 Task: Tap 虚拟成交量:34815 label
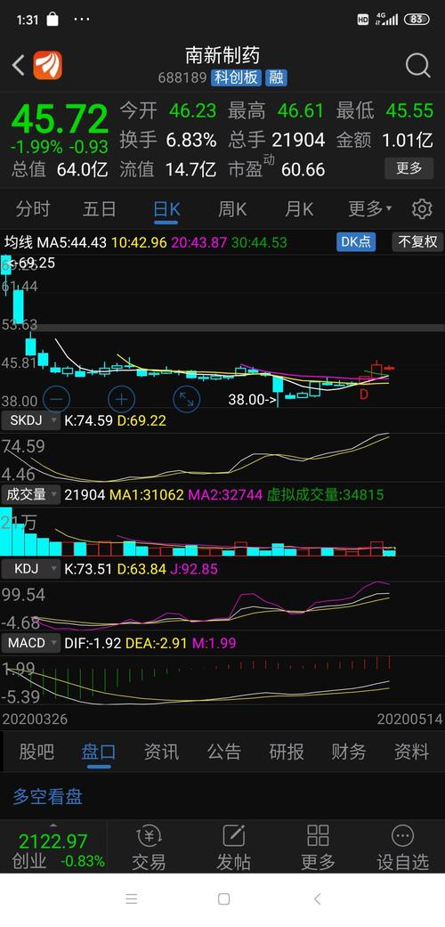point(325,495)
